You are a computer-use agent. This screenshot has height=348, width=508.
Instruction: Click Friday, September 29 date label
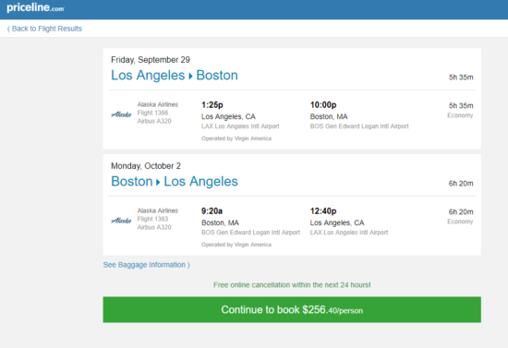[151, 60]
